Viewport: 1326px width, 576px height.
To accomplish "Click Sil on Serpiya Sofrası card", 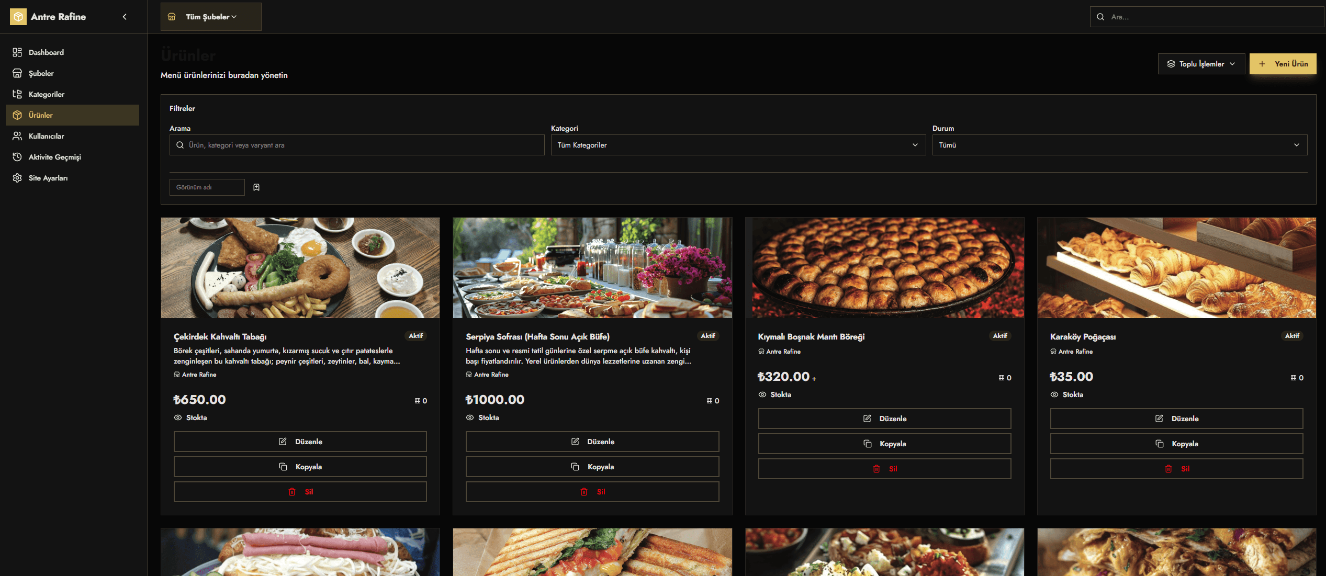I will (592, 492).
